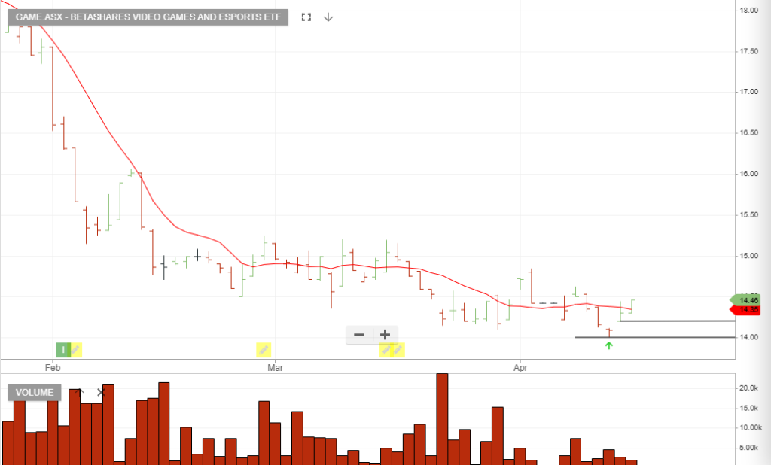Click the green up-arrow signal below the April low
Viewport: 771px width, 465px height.
pos(609,345)
